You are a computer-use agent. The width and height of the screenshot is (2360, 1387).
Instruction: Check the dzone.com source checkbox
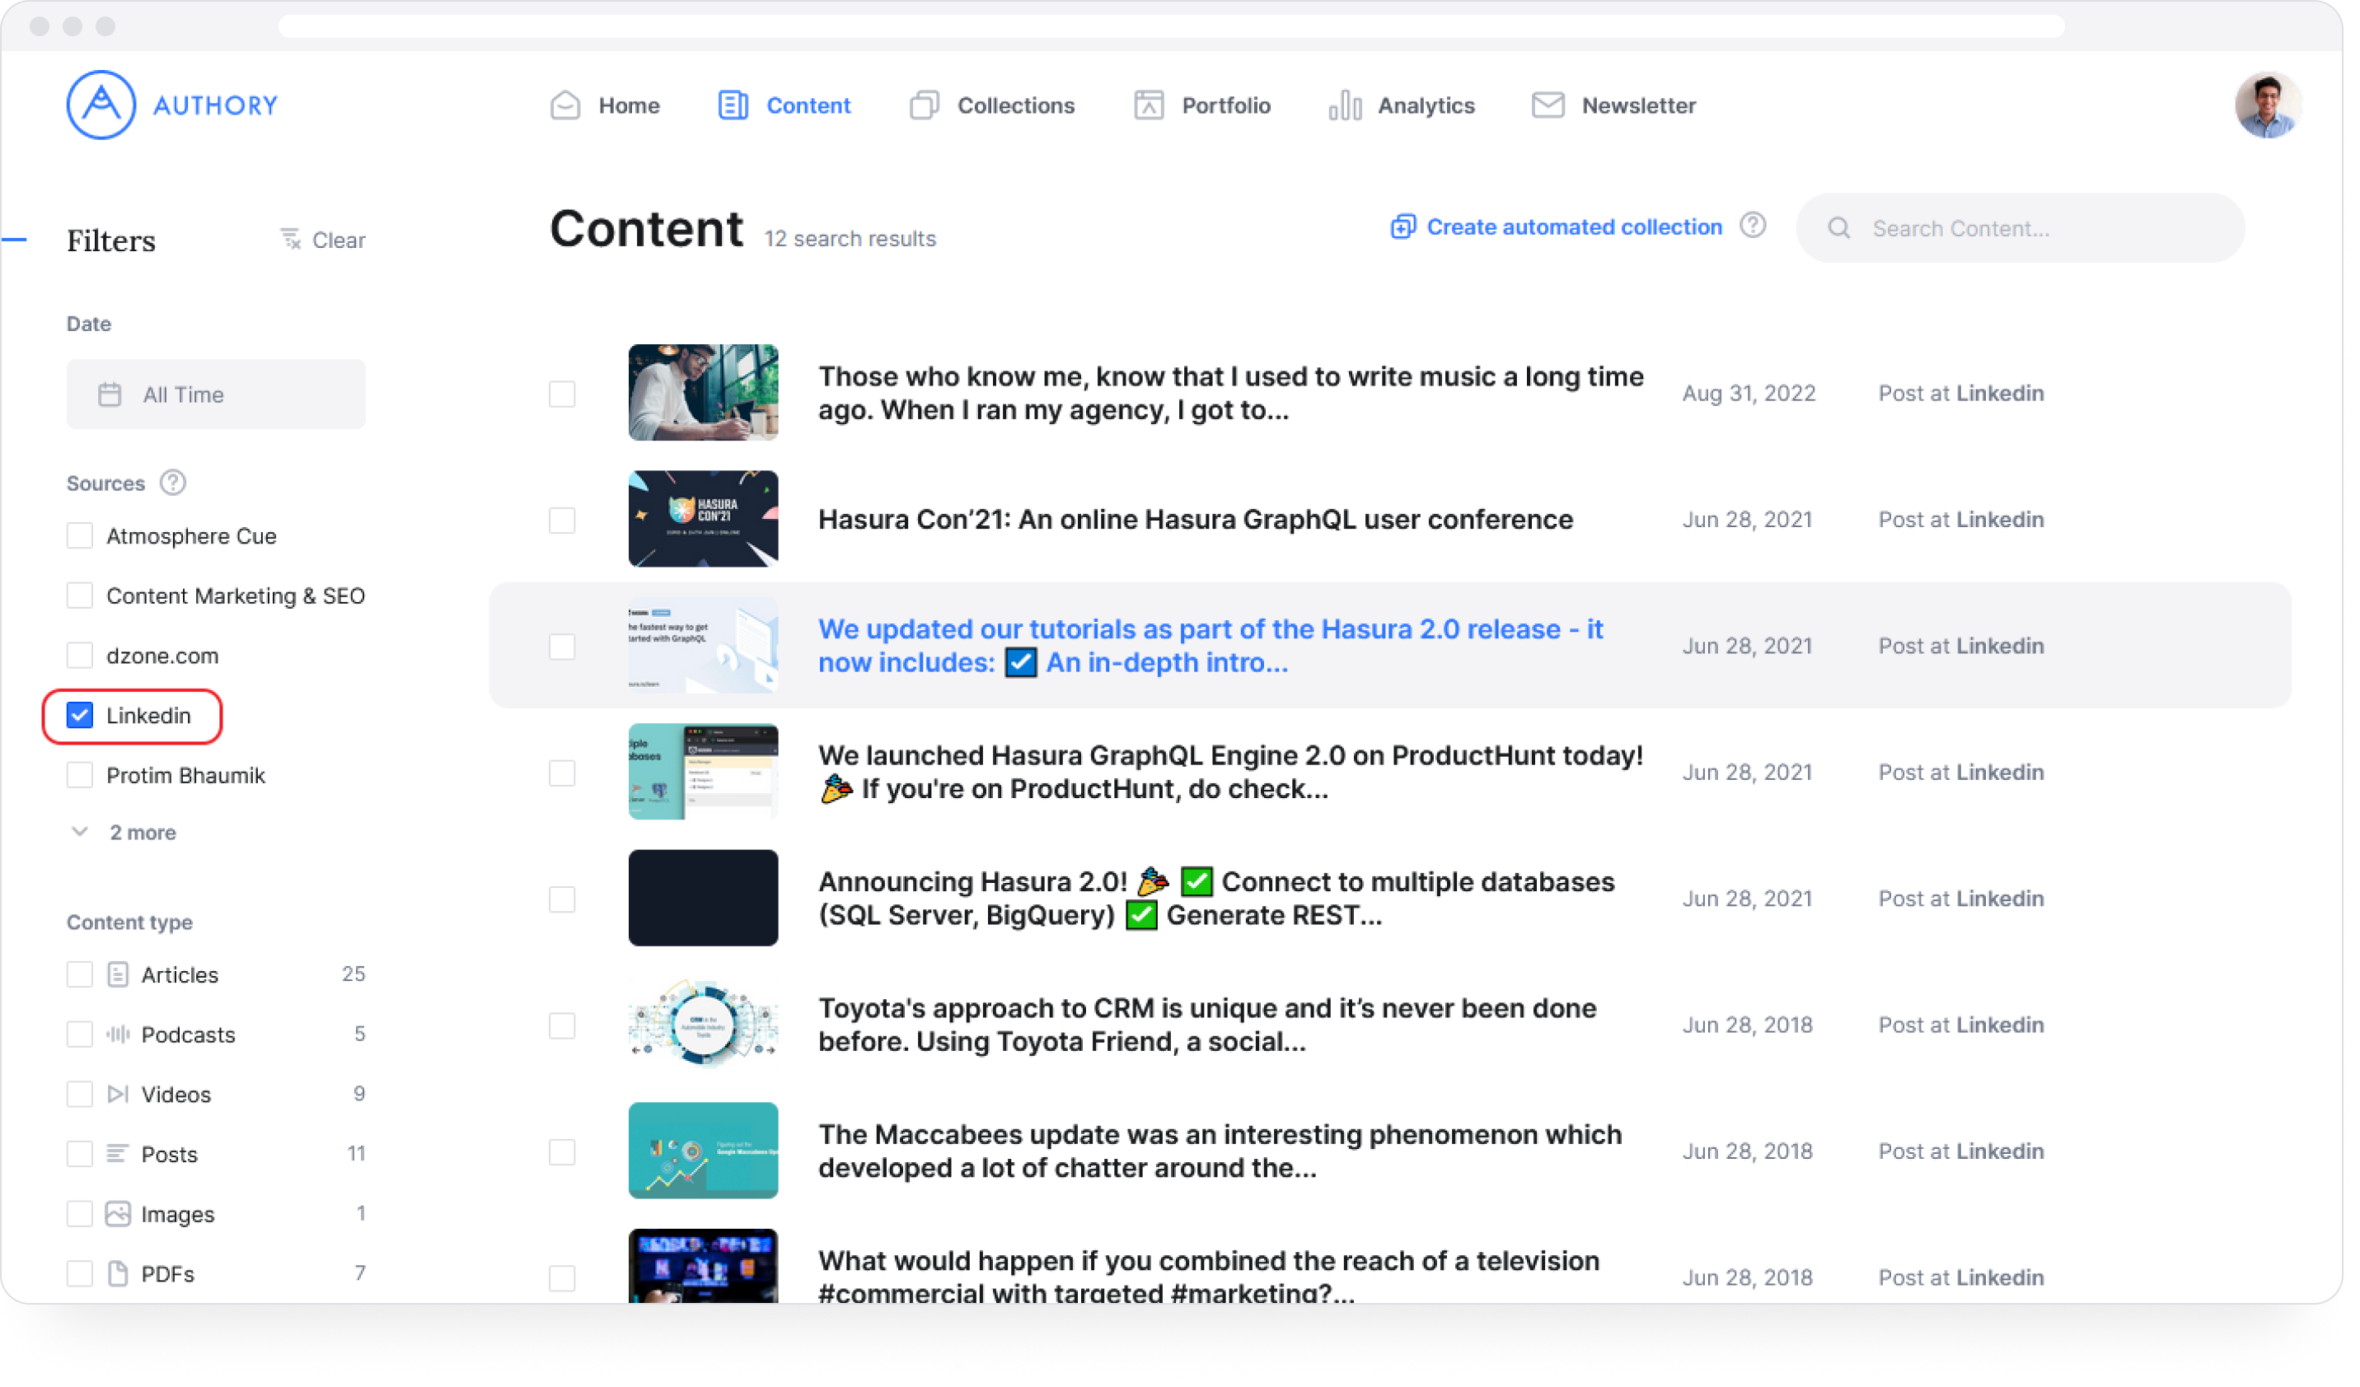80,656
